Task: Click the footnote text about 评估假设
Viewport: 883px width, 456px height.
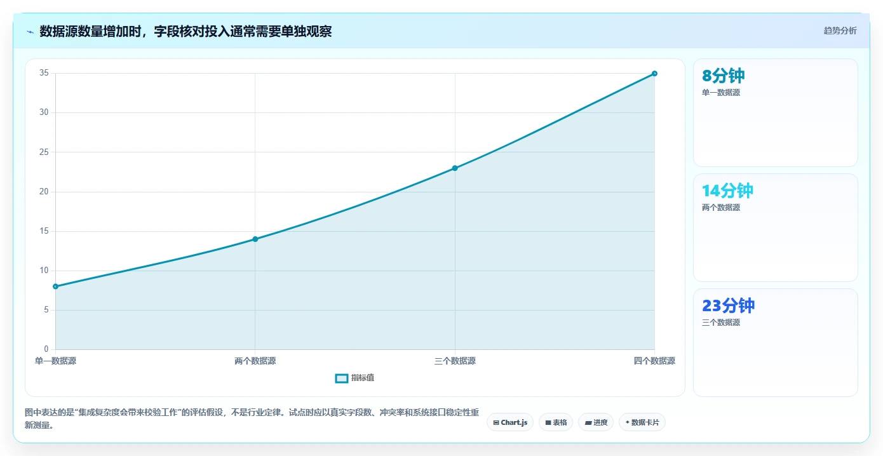Action: tap(252, 419)
